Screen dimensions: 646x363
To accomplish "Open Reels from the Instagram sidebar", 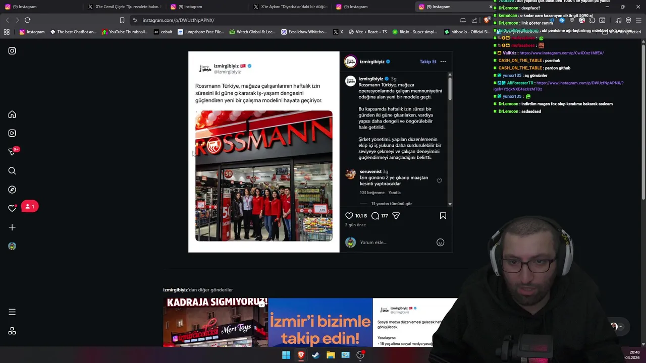I will (12, 133).
